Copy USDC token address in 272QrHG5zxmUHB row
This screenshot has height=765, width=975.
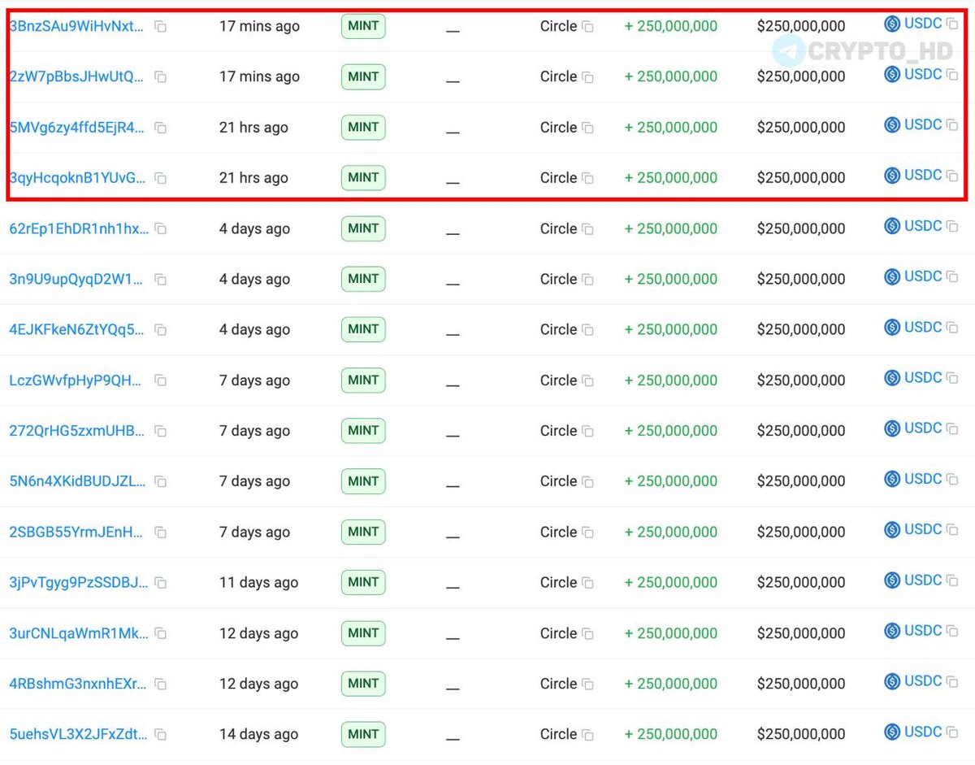(x=952, y=428)
